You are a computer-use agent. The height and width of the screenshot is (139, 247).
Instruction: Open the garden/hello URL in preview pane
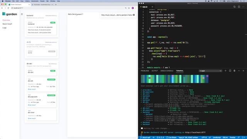117,15
